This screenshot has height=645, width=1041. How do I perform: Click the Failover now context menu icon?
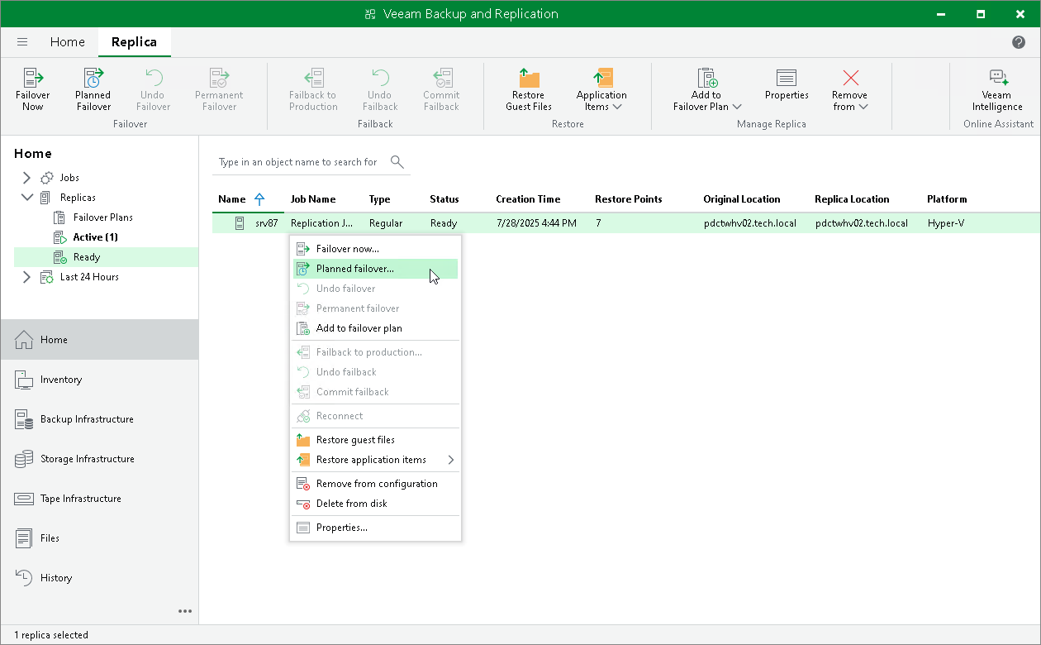pos(303,249)
